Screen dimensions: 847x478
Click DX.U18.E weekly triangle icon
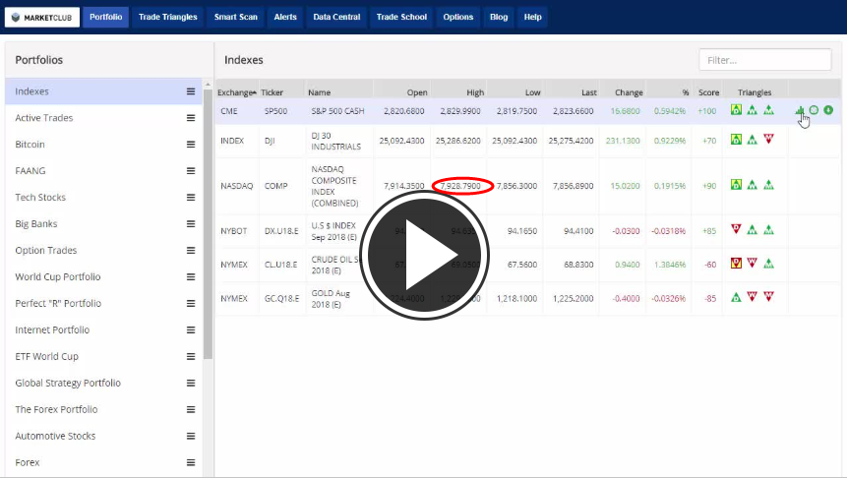click(x=752, y=229)
